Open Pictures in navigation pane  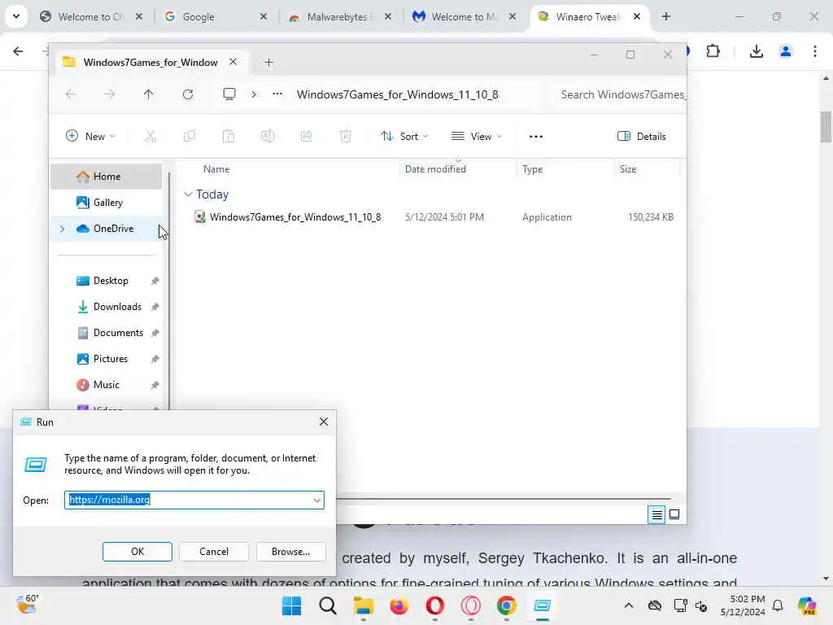pos(107,359)
